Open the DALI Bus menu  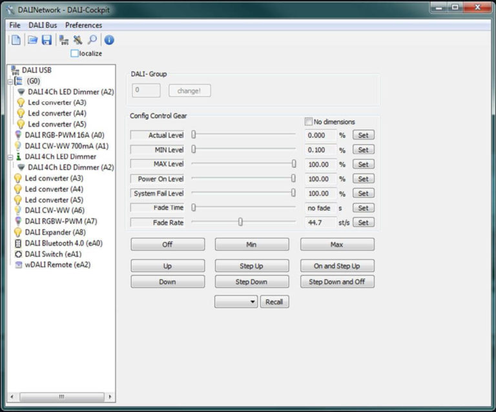43,25
